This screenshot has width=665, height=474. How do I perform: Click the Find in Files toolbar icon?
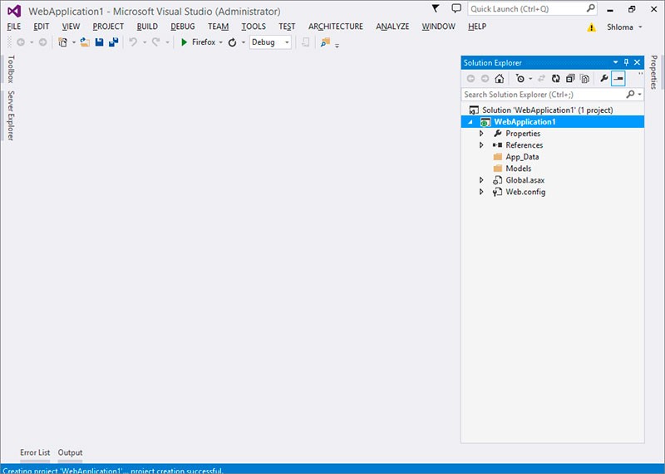coord(325,42)
